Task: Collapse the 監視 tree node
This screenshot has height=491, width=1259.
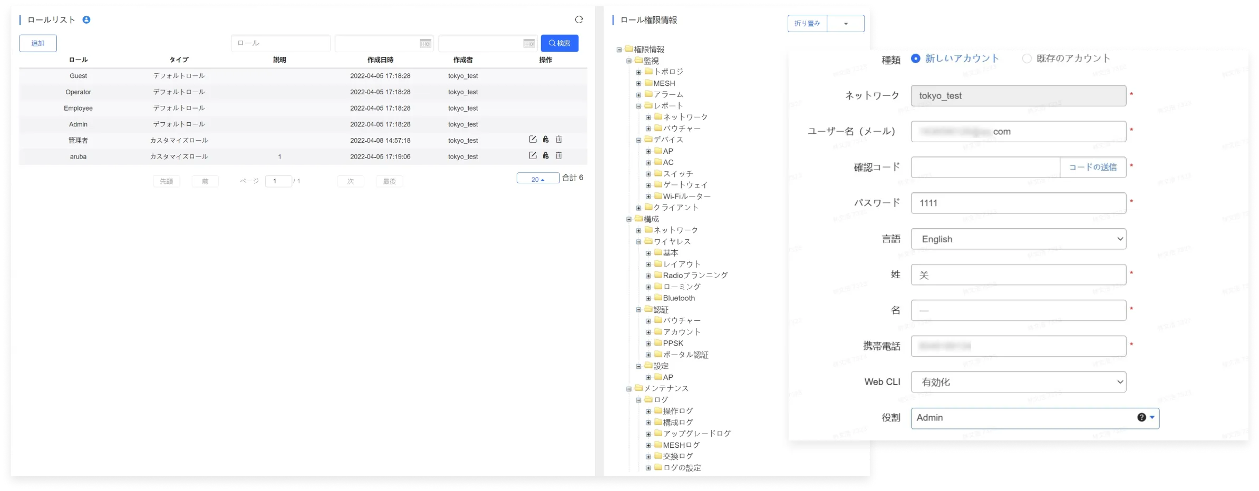Action: pos(629,61)
